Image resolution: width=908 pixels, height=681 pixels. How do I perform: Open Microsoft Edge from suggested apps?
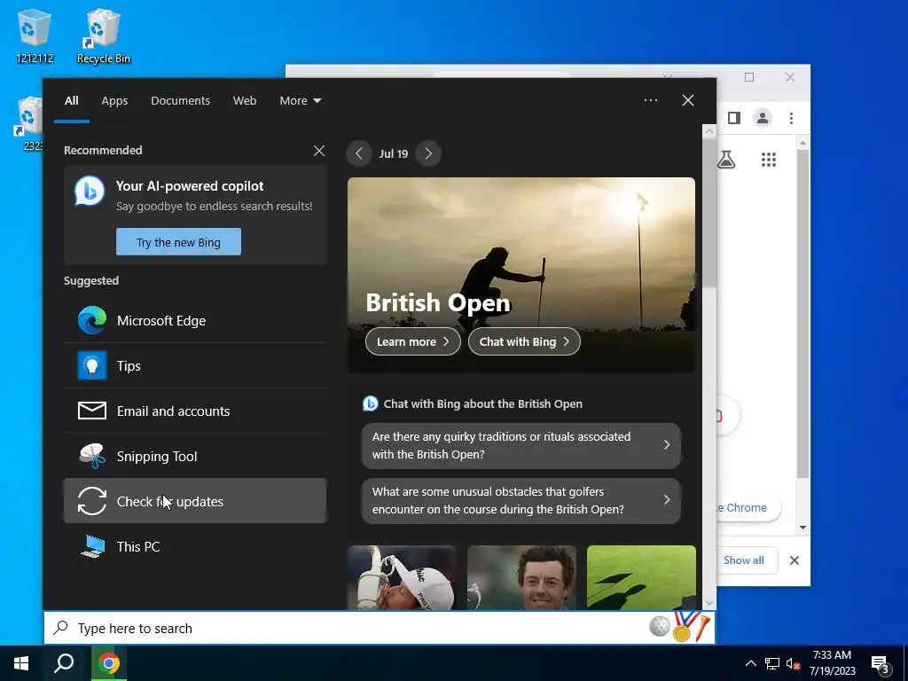[x=195, y=321]
